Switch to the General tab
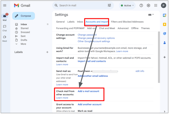This screenshot has height=114, width=169. click(60, 22)
